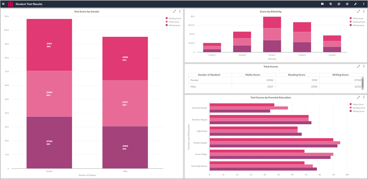368x179 pixels.
Task: Refresh dashboard data with the sync icon
Action: click(339, 4)
